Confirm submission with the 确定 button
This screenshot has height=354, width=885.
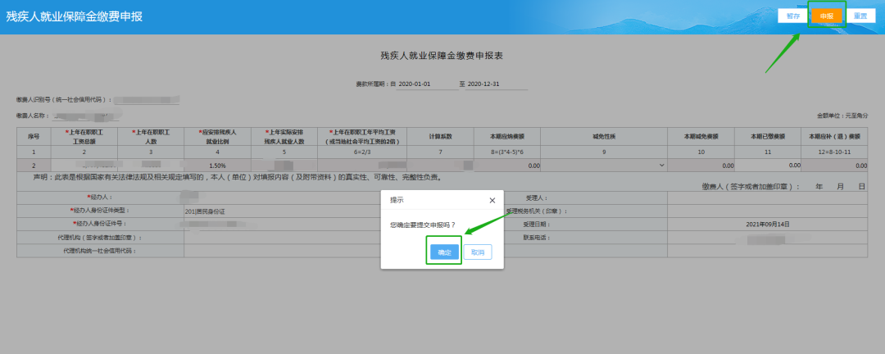(444, 252)
